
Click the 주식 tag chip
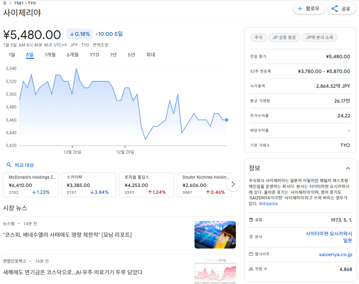[259, 37]
